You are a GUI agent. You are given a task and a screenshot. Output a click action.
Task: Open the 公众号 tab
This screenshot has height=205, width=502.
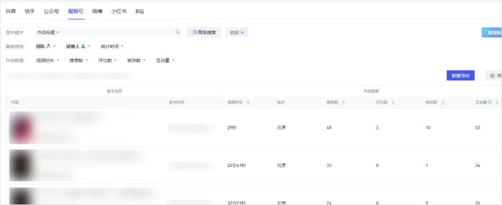click(52, 11)
